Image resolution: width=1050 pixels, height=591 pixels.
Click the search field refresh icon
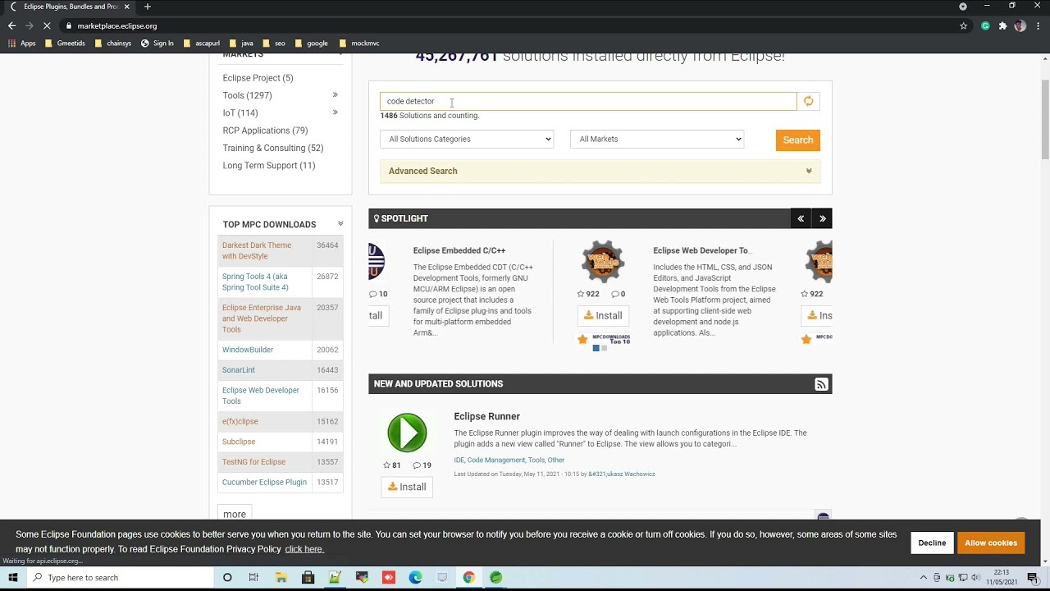[x=808, y=101]
